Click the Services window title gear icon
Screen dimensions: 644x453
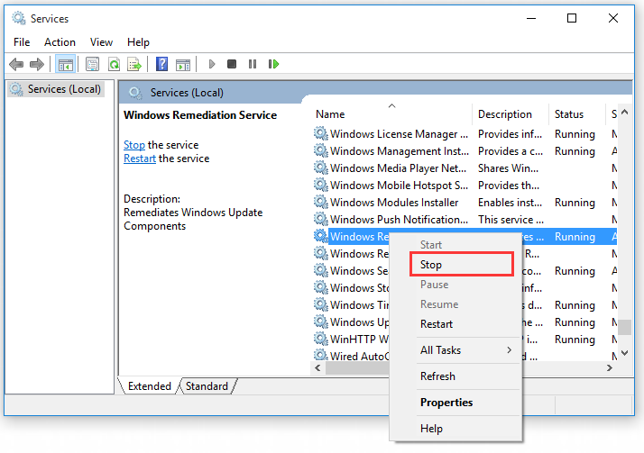18,18
